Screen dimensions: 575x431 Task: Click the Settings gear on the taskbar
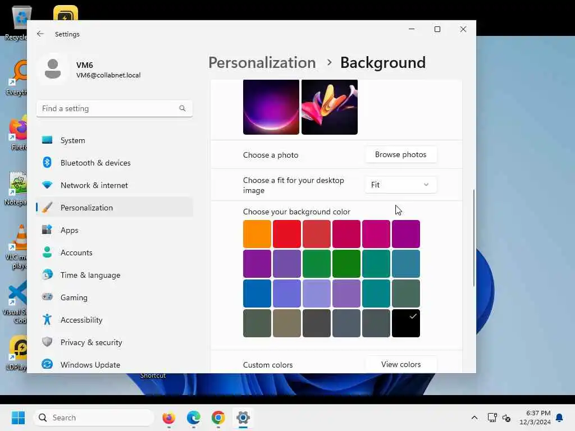click(243, 418)
